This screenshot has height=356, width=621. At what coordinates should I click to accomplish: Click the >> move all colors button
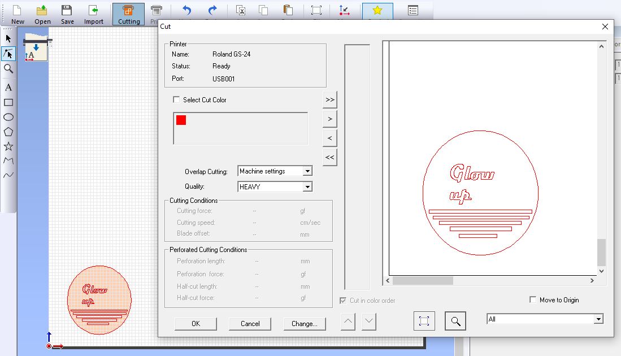330,100
